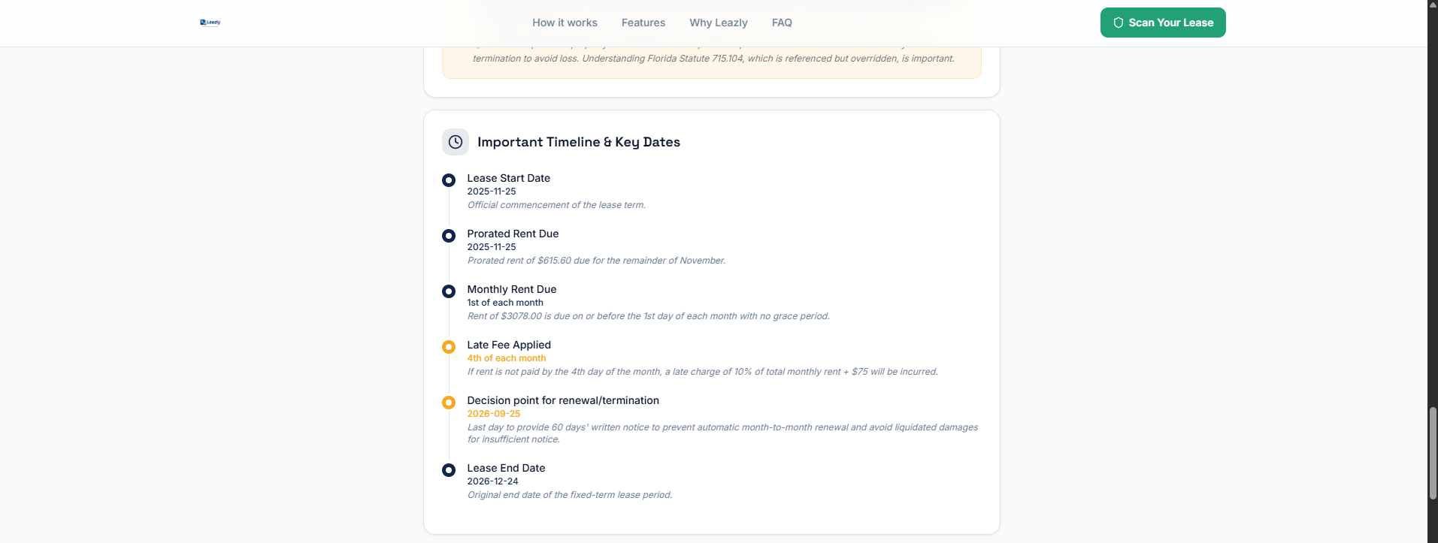Click the Official commencement of the lease term note
This screenshot has height=543, width=1438.
[556, 205]
